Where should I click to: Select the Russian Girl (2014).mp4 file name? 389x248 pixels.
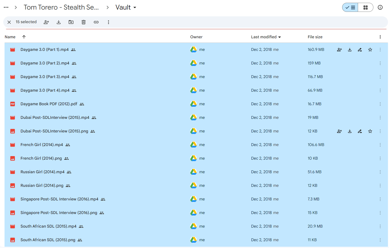(x=43, y=172)
